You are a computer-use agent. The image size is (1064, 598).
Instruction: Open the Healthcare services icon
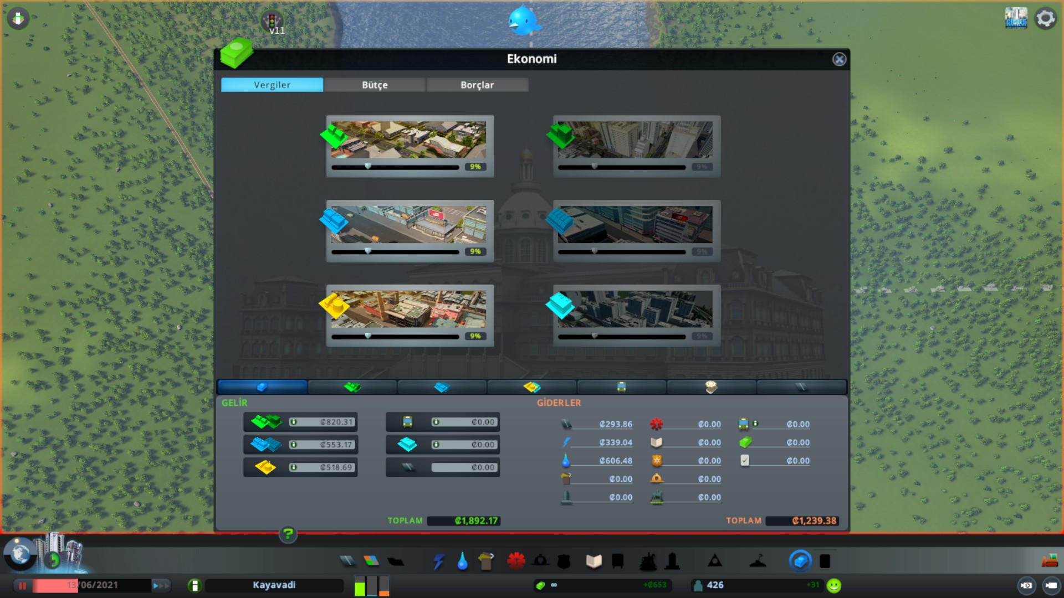516,561
